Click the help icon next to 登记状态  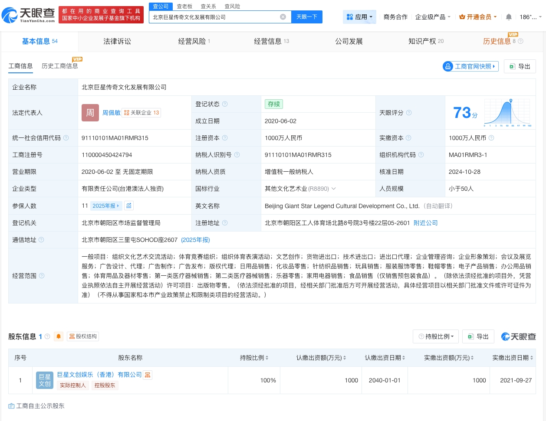pos(225,104)
